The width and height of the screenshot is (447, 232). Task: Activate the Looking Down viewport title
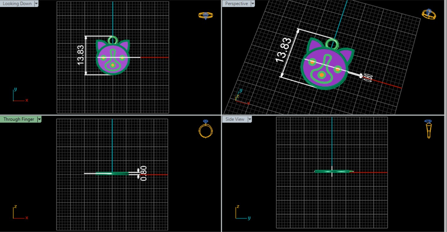pos(17,4)
